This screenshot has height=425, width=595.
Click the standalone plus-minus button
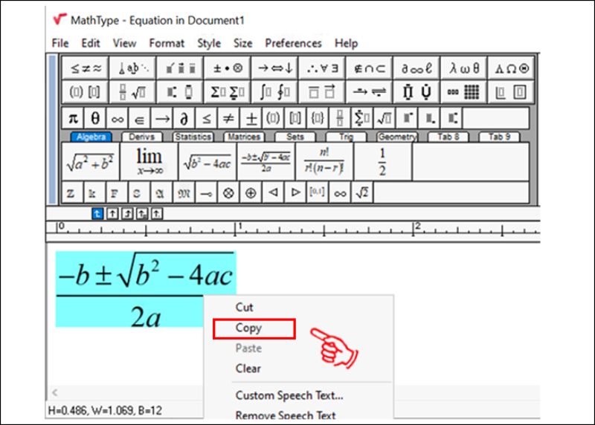[x=251, y=119]
